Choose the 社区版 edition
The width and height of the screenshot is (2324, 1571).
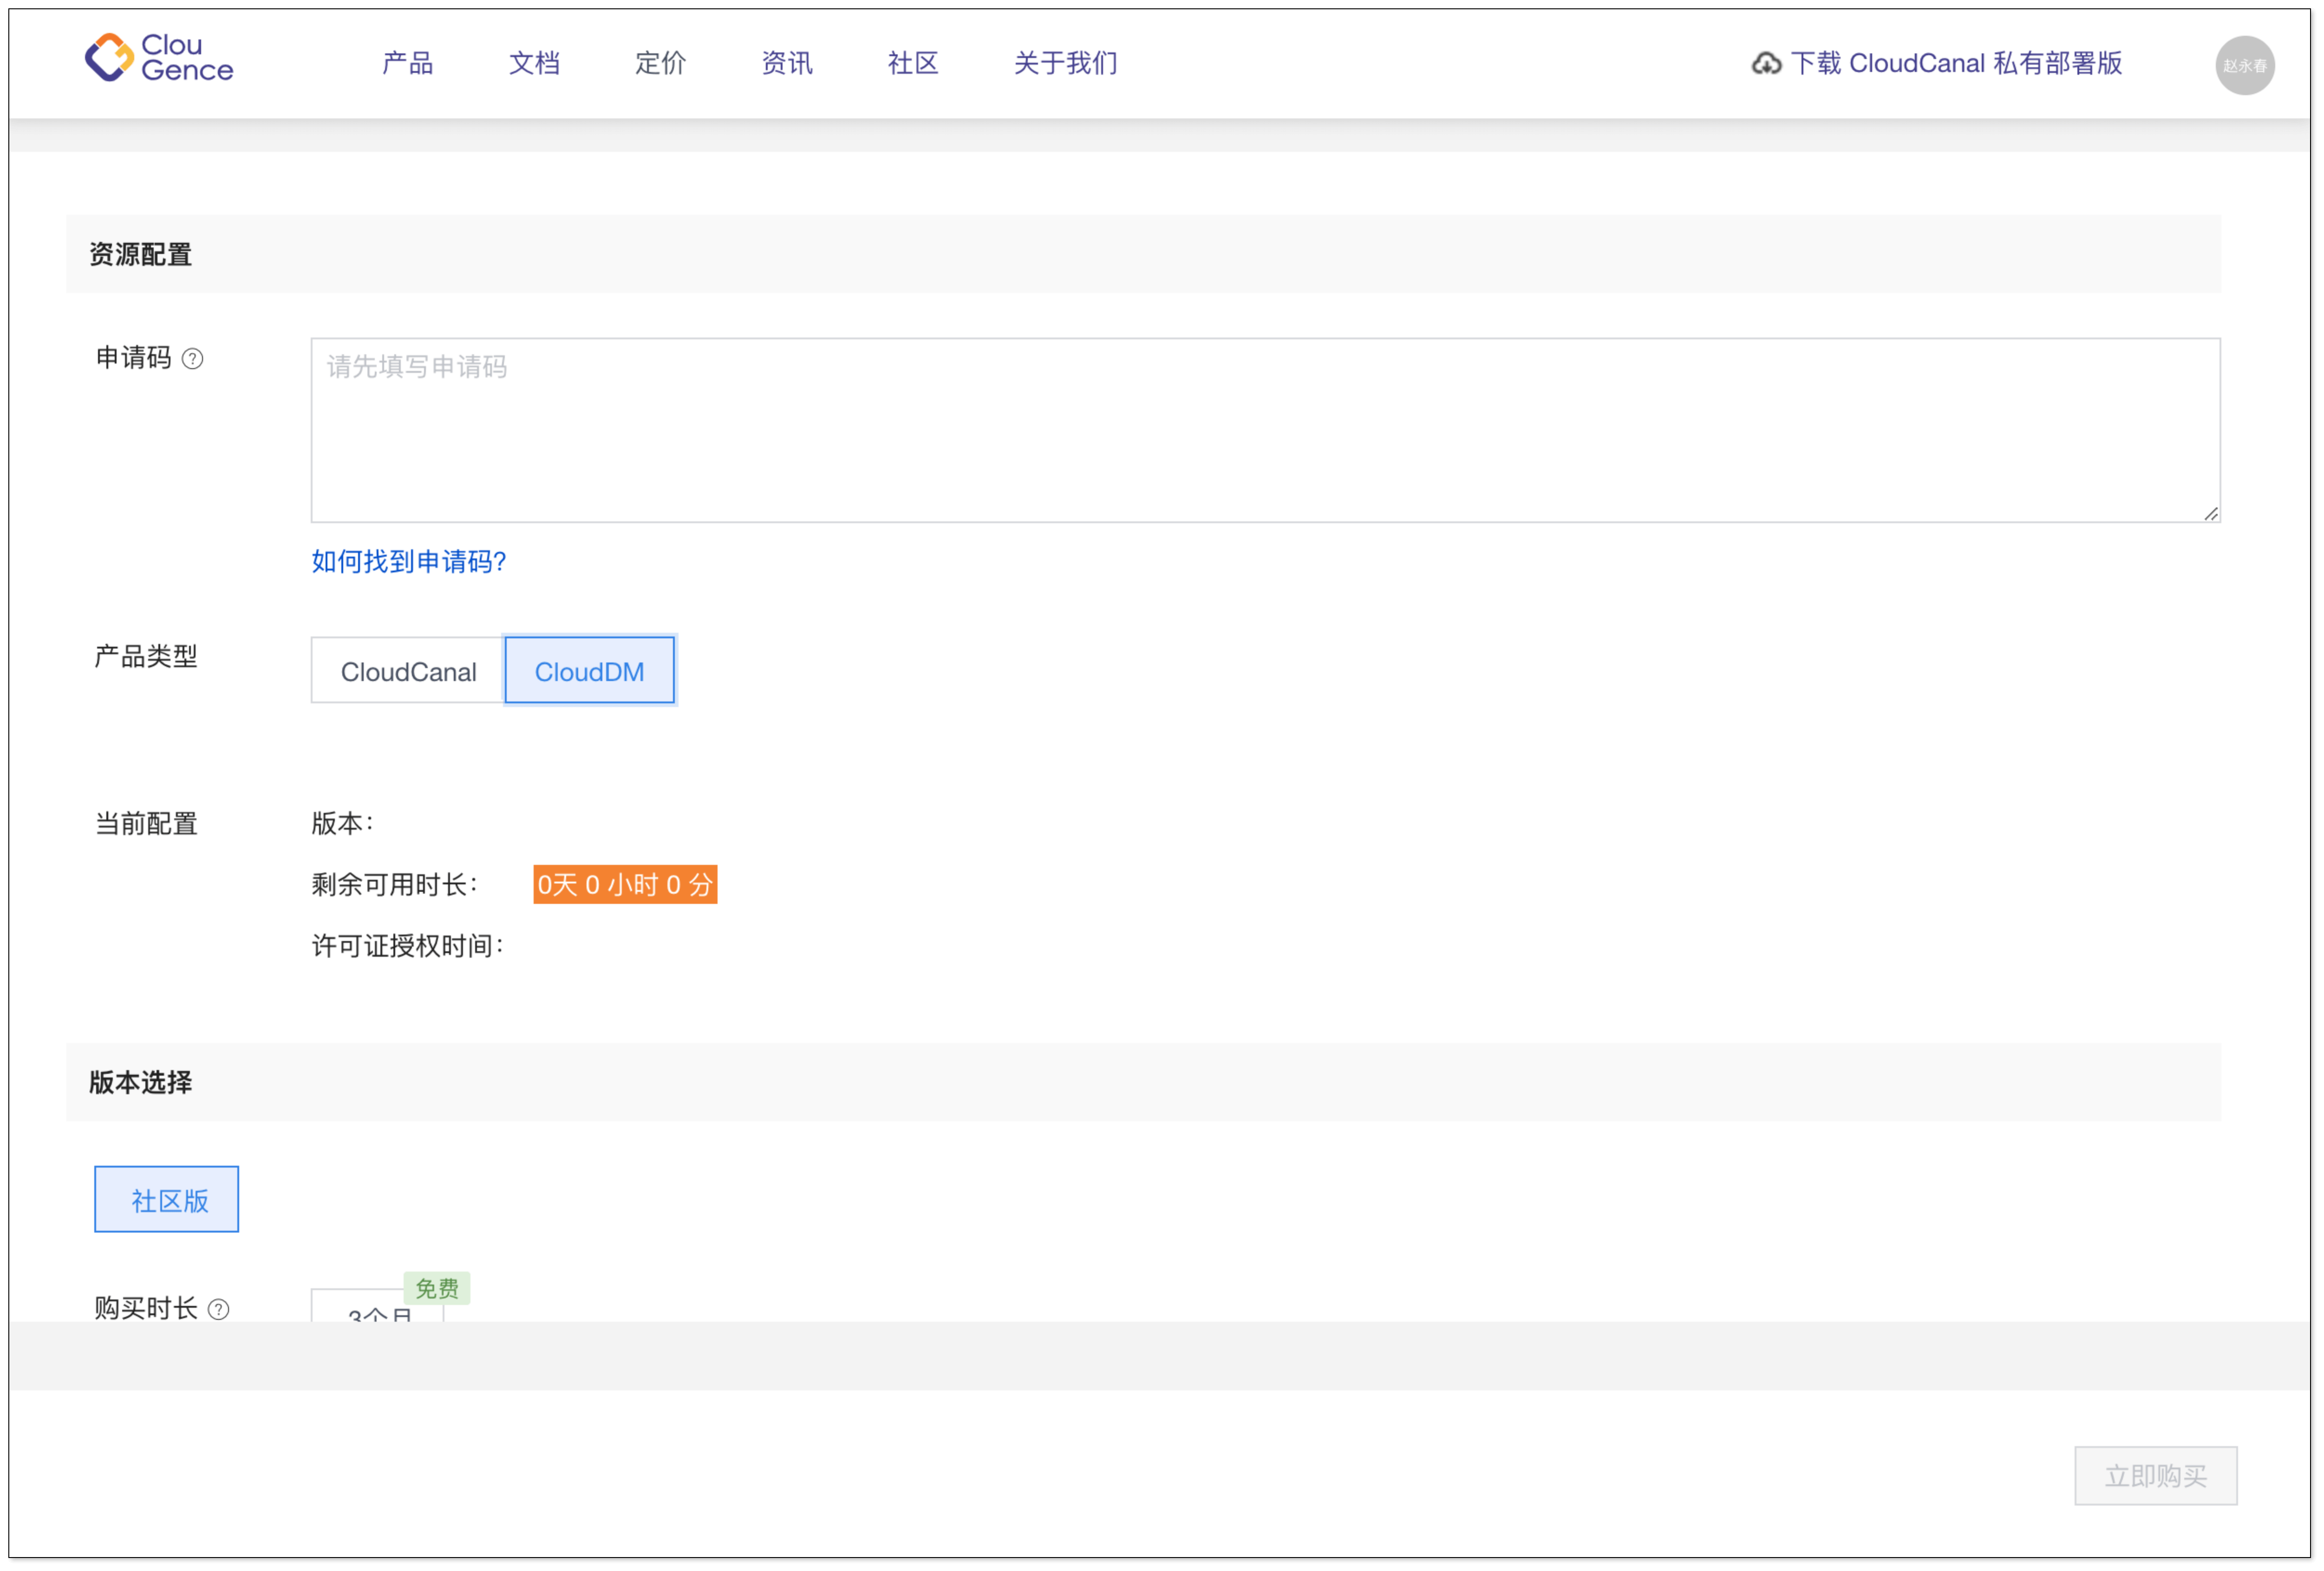[167, 1199]
